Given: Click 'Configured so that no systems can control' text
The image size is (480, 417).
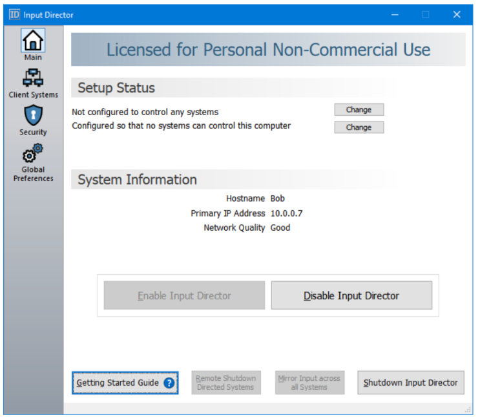Looking at the screenshot, I should 182,125.
